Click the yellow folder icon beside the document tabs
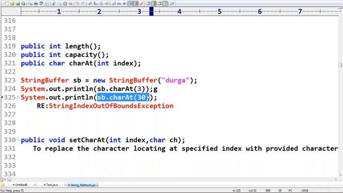Viewport: 343px width, 193px height. coord(3,184)
